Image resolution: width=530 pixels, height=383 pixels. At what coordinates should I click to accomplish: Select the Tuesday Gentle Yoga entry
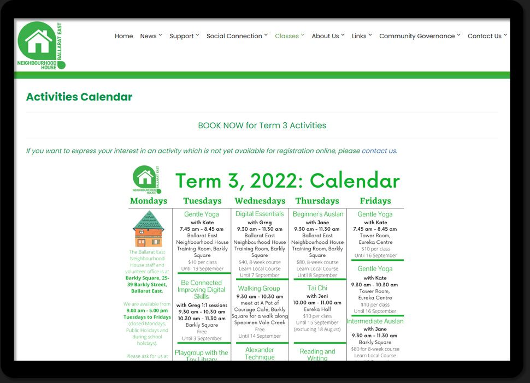click(x=202, y=214)
